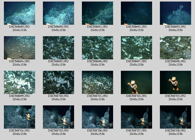Click the DSCN8691.JPG image thumbnail

coord(97,13)
